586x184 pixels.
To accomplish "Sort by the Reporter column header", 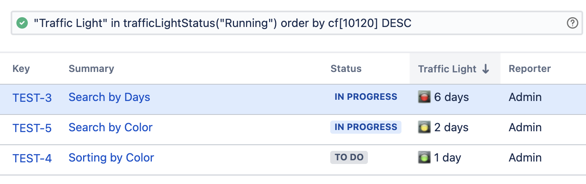I will pyautogui.click(x=530, y=69).
